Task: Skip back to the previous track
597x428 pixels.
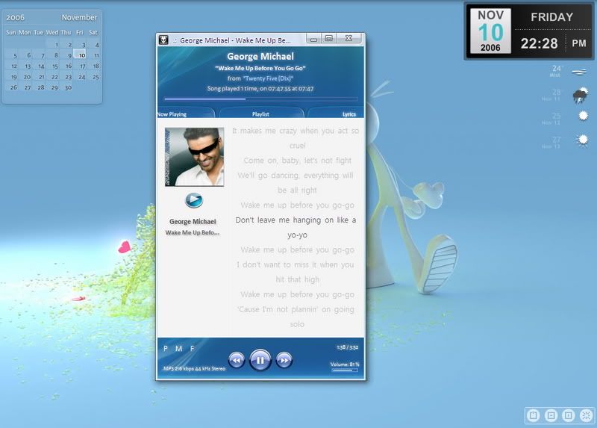Action: (237, 360)
